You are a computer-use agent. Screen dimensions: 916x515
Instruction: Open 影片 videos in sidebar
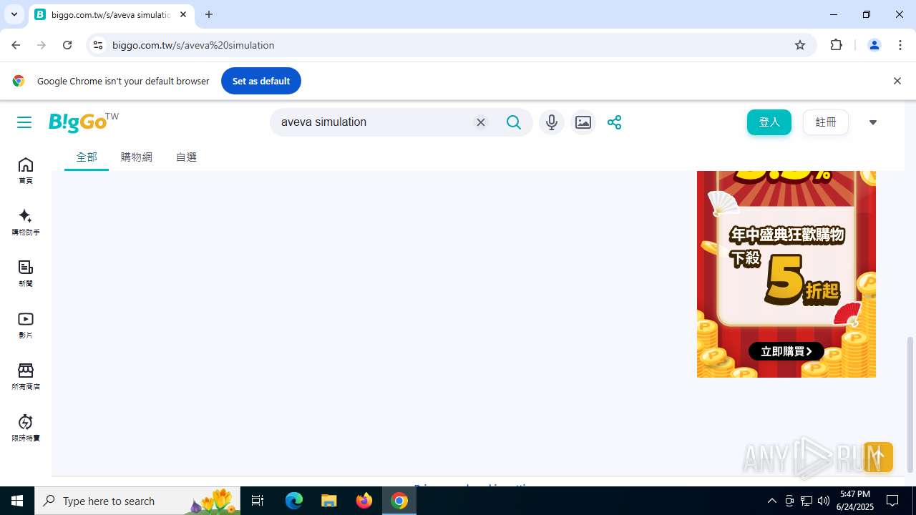point(26,325)
